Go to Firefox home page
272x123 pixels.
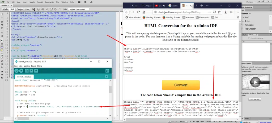pyautogui.click(x=144, y=12)
